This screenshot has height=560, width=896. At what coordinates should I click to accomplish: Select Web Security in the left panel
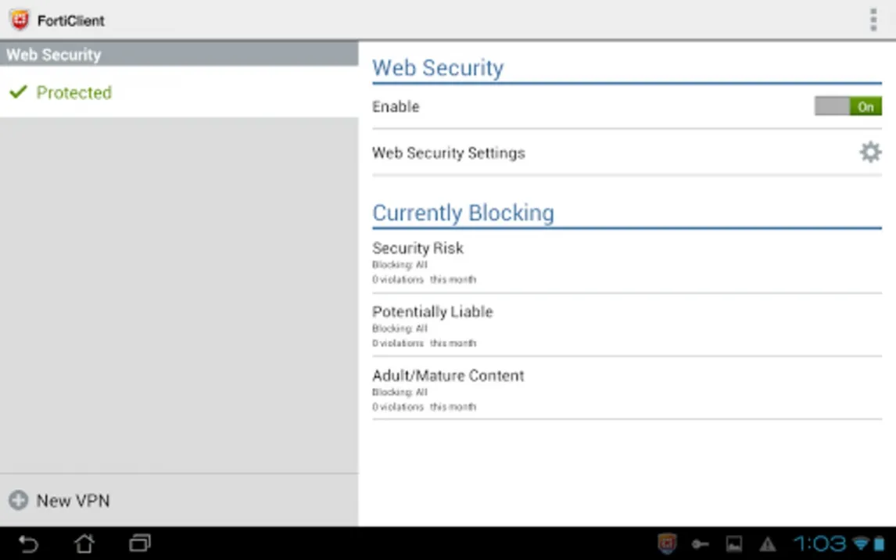[179, 55]
